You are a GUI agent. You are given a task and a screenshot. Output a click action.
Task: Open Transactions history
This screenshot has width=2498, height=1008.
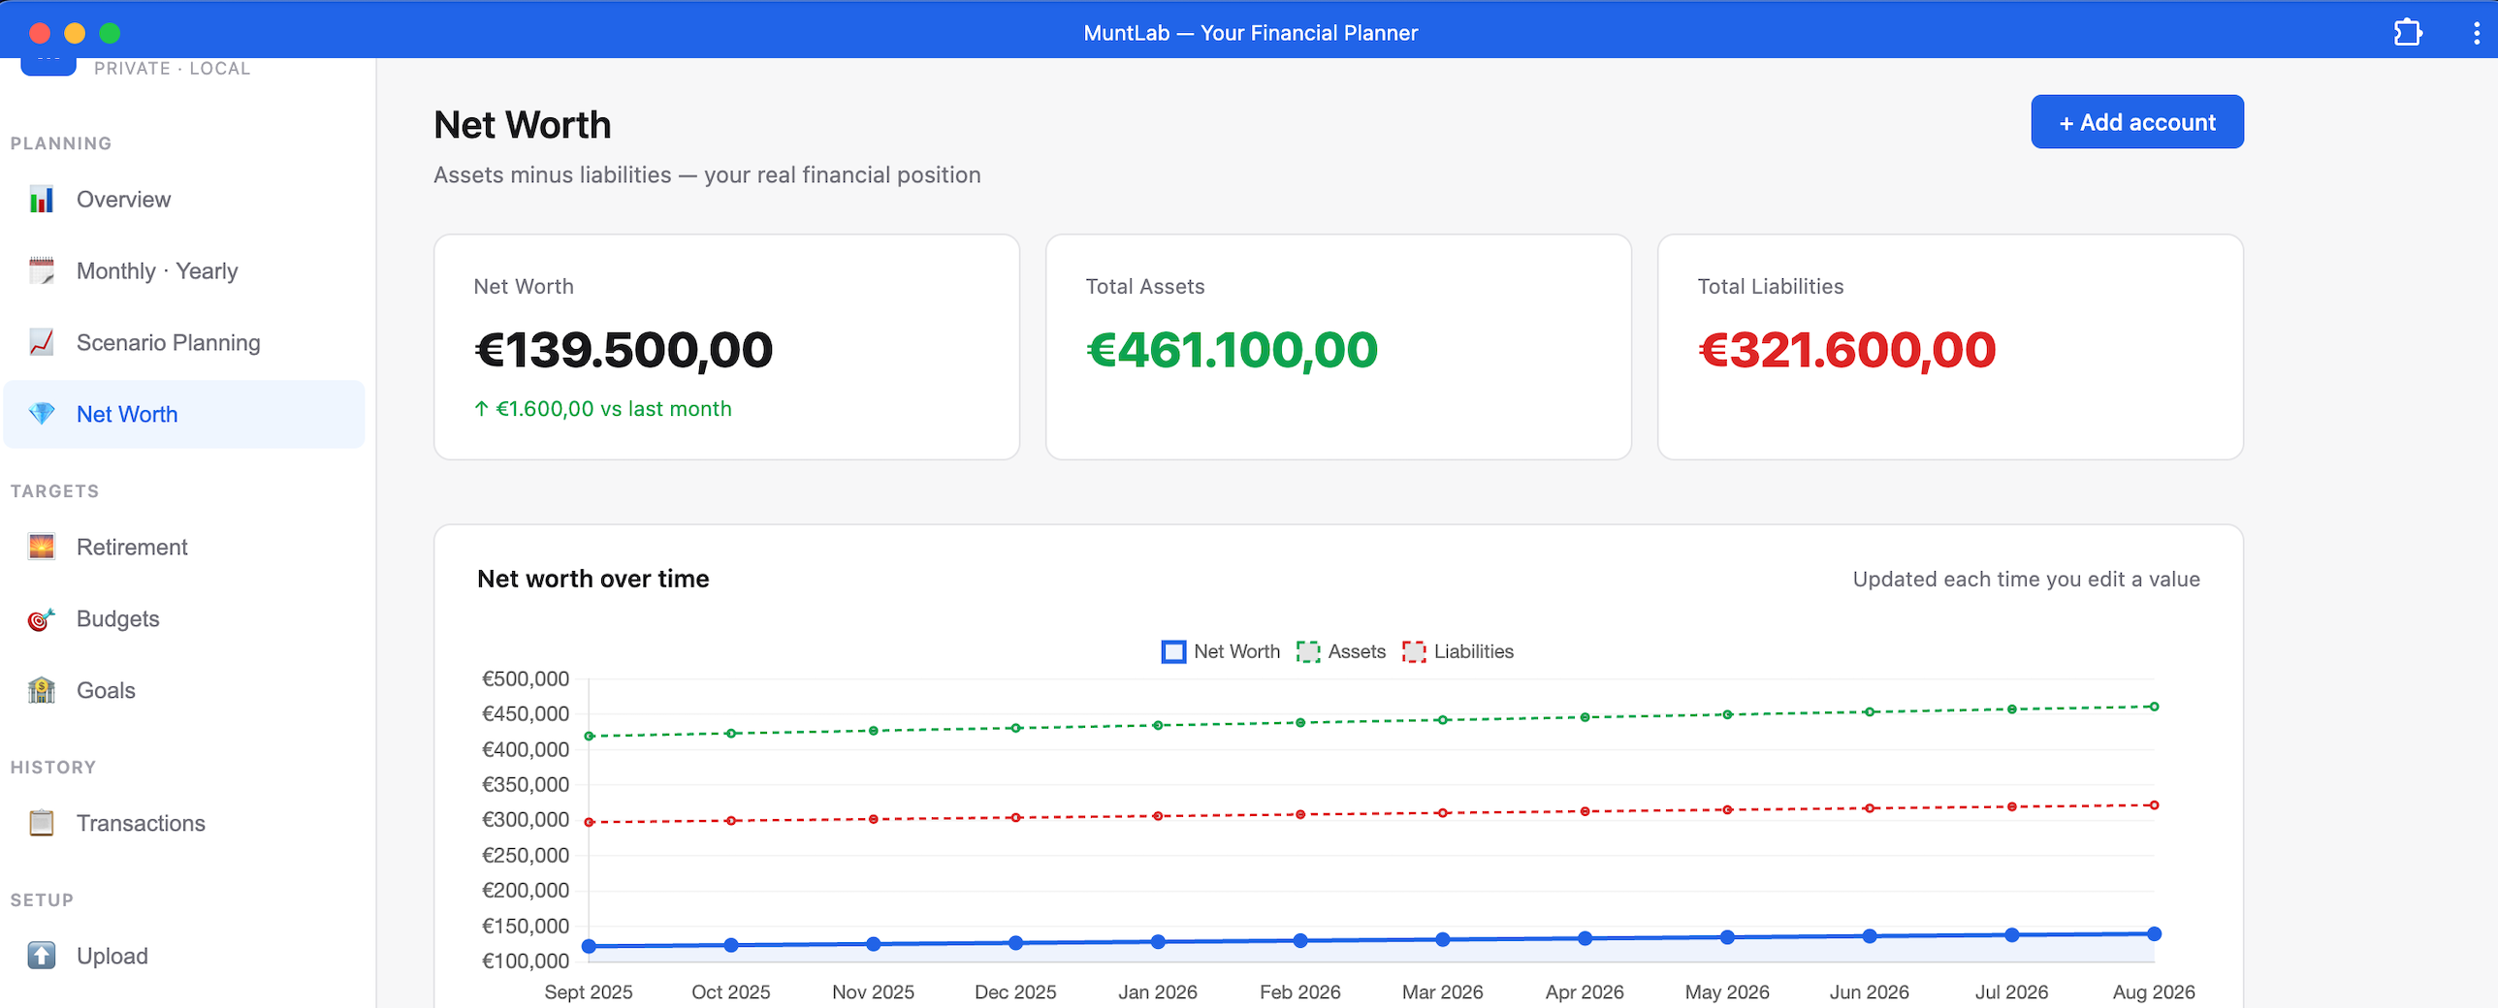pos(184,824)
